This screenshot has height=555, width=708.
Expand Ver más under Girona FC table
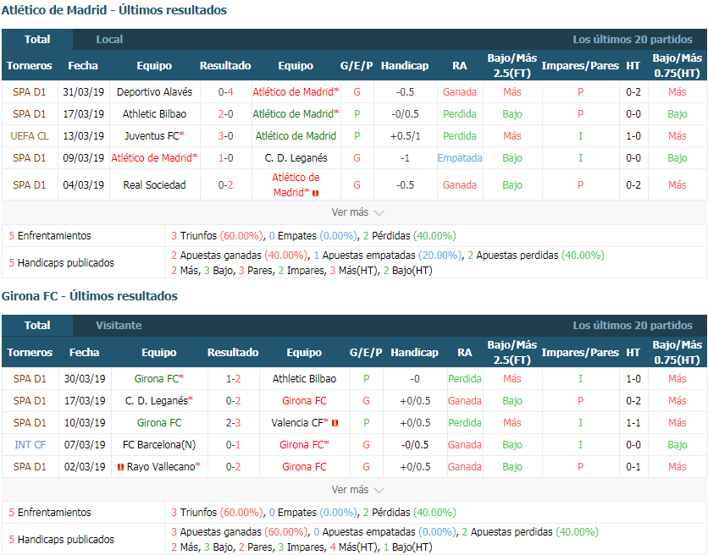coord(357,490)
